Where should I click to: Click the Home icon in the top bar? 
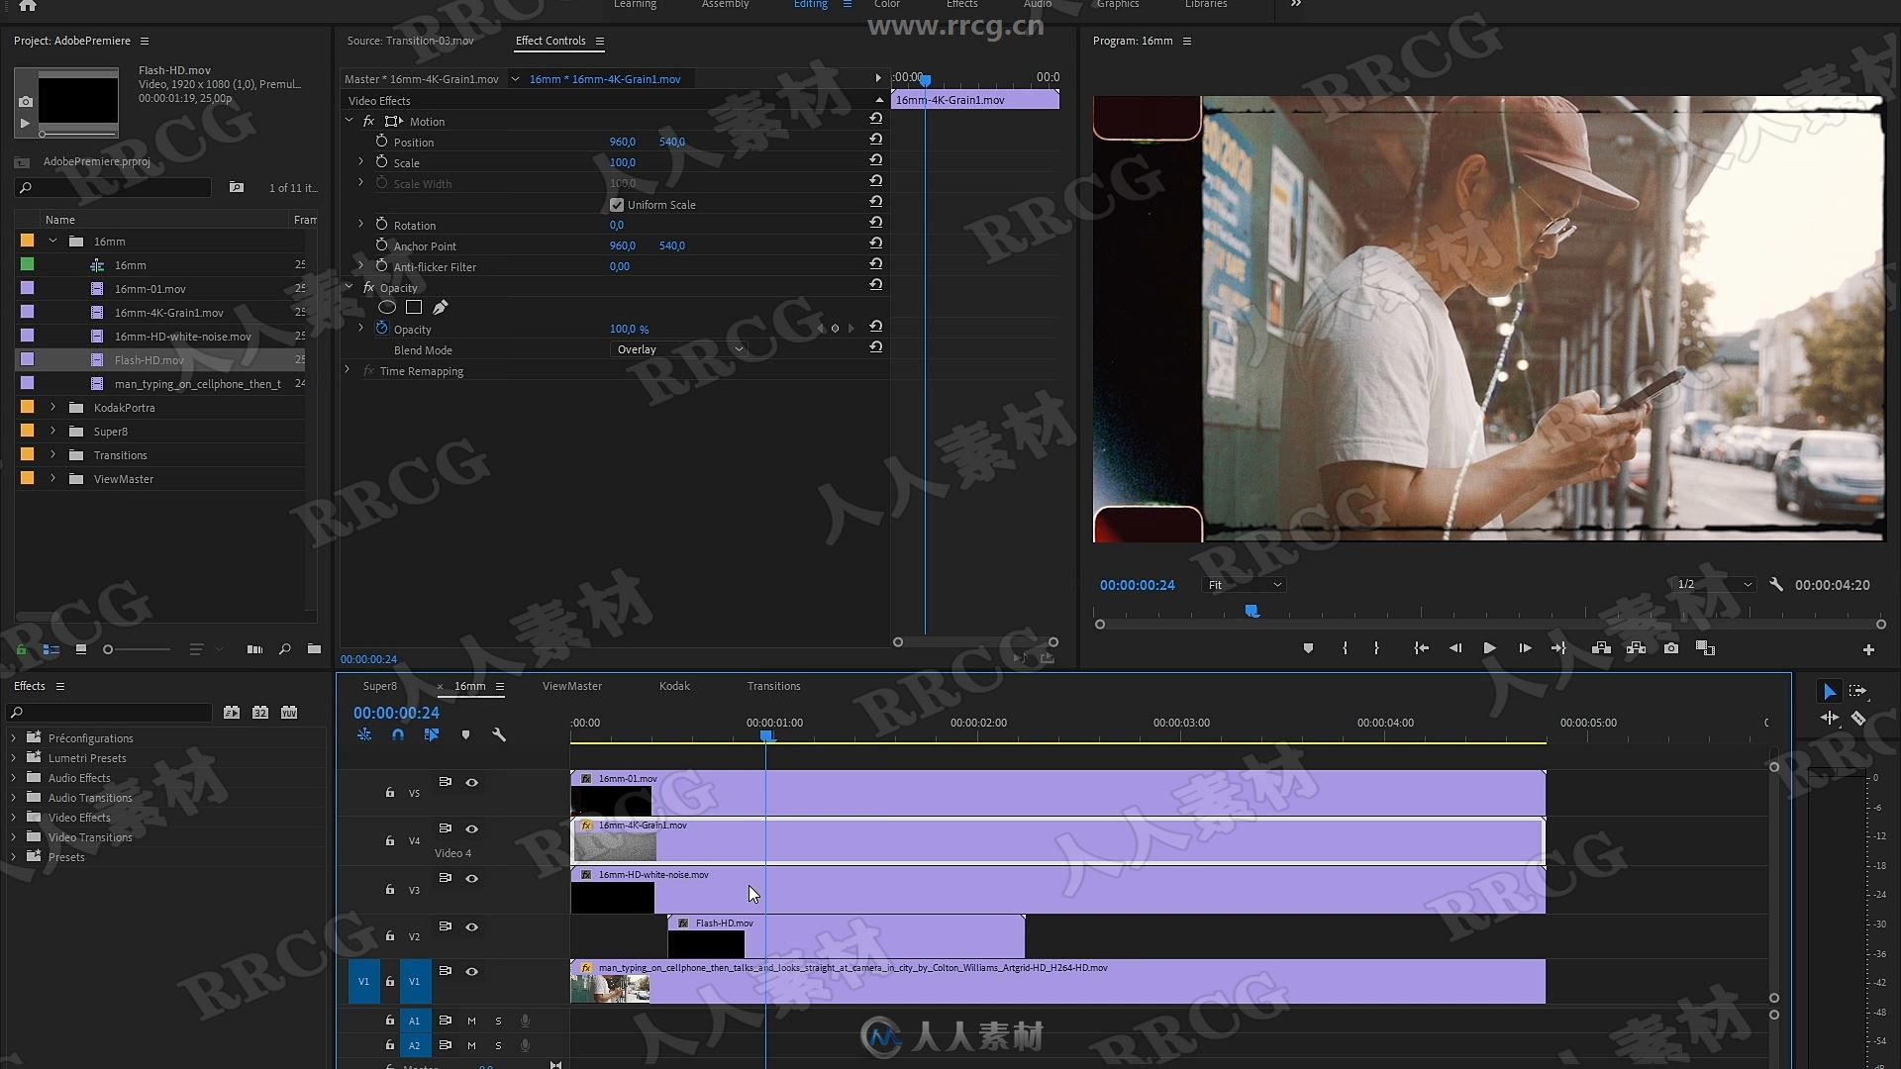(28, 5)
